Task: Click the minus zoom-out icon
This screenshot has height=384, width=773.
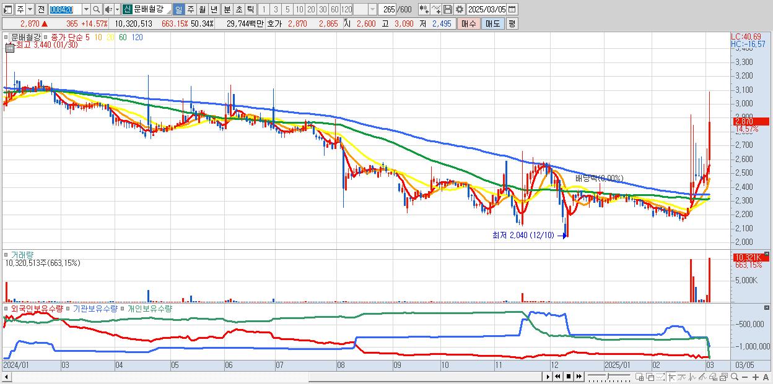Action: click(745, 377)
